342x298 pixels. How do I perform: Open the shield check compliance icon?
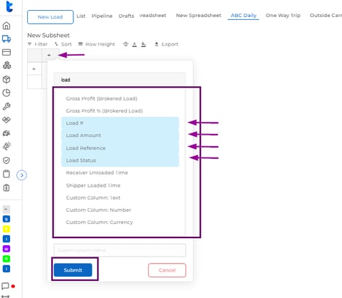click(6, 160)
